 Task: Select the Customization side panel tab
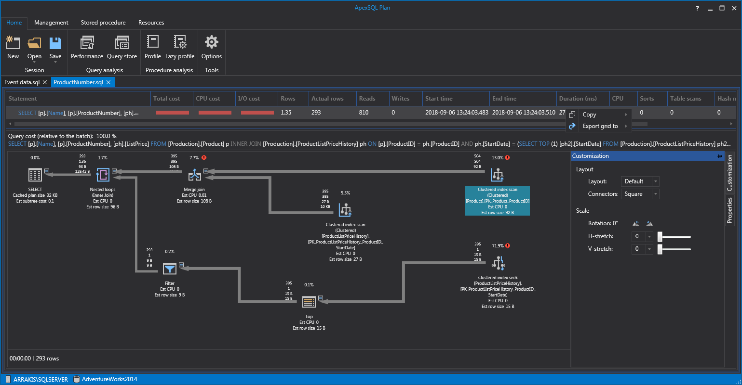click(x=729, y=173)
